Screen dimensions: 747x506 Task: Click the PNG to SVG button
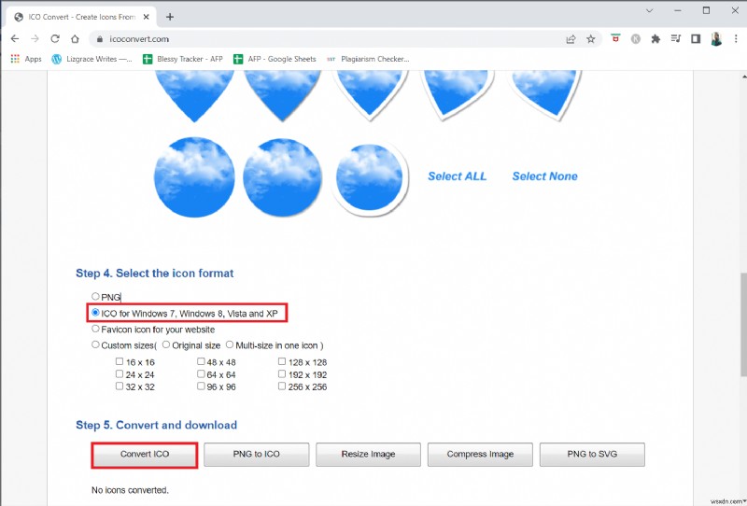coord(592,455)
